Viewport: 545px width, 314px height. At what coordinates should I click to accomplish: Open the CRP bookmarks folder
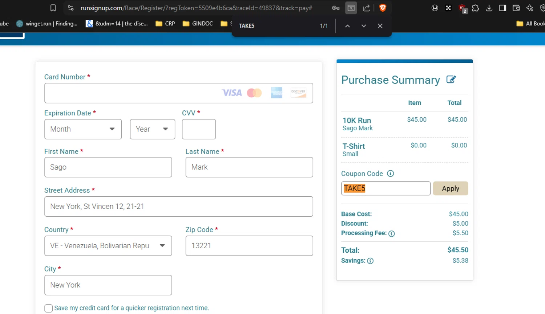click(x=165, y=24)
